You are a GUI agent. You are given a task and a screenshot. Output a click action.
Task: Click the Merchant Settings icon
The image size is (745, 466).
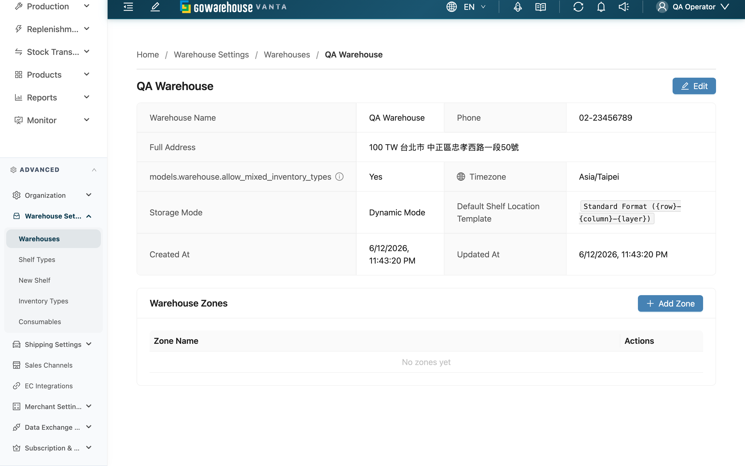(17, 406)
